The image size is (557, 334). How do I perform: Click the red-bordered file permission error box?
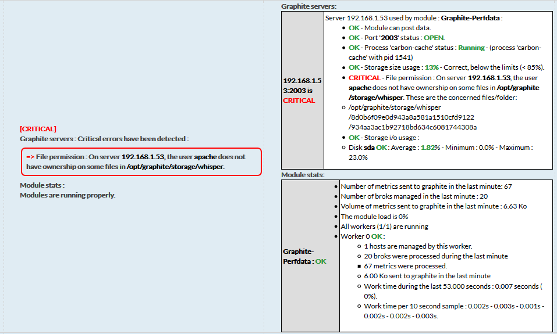coord(140,161)
